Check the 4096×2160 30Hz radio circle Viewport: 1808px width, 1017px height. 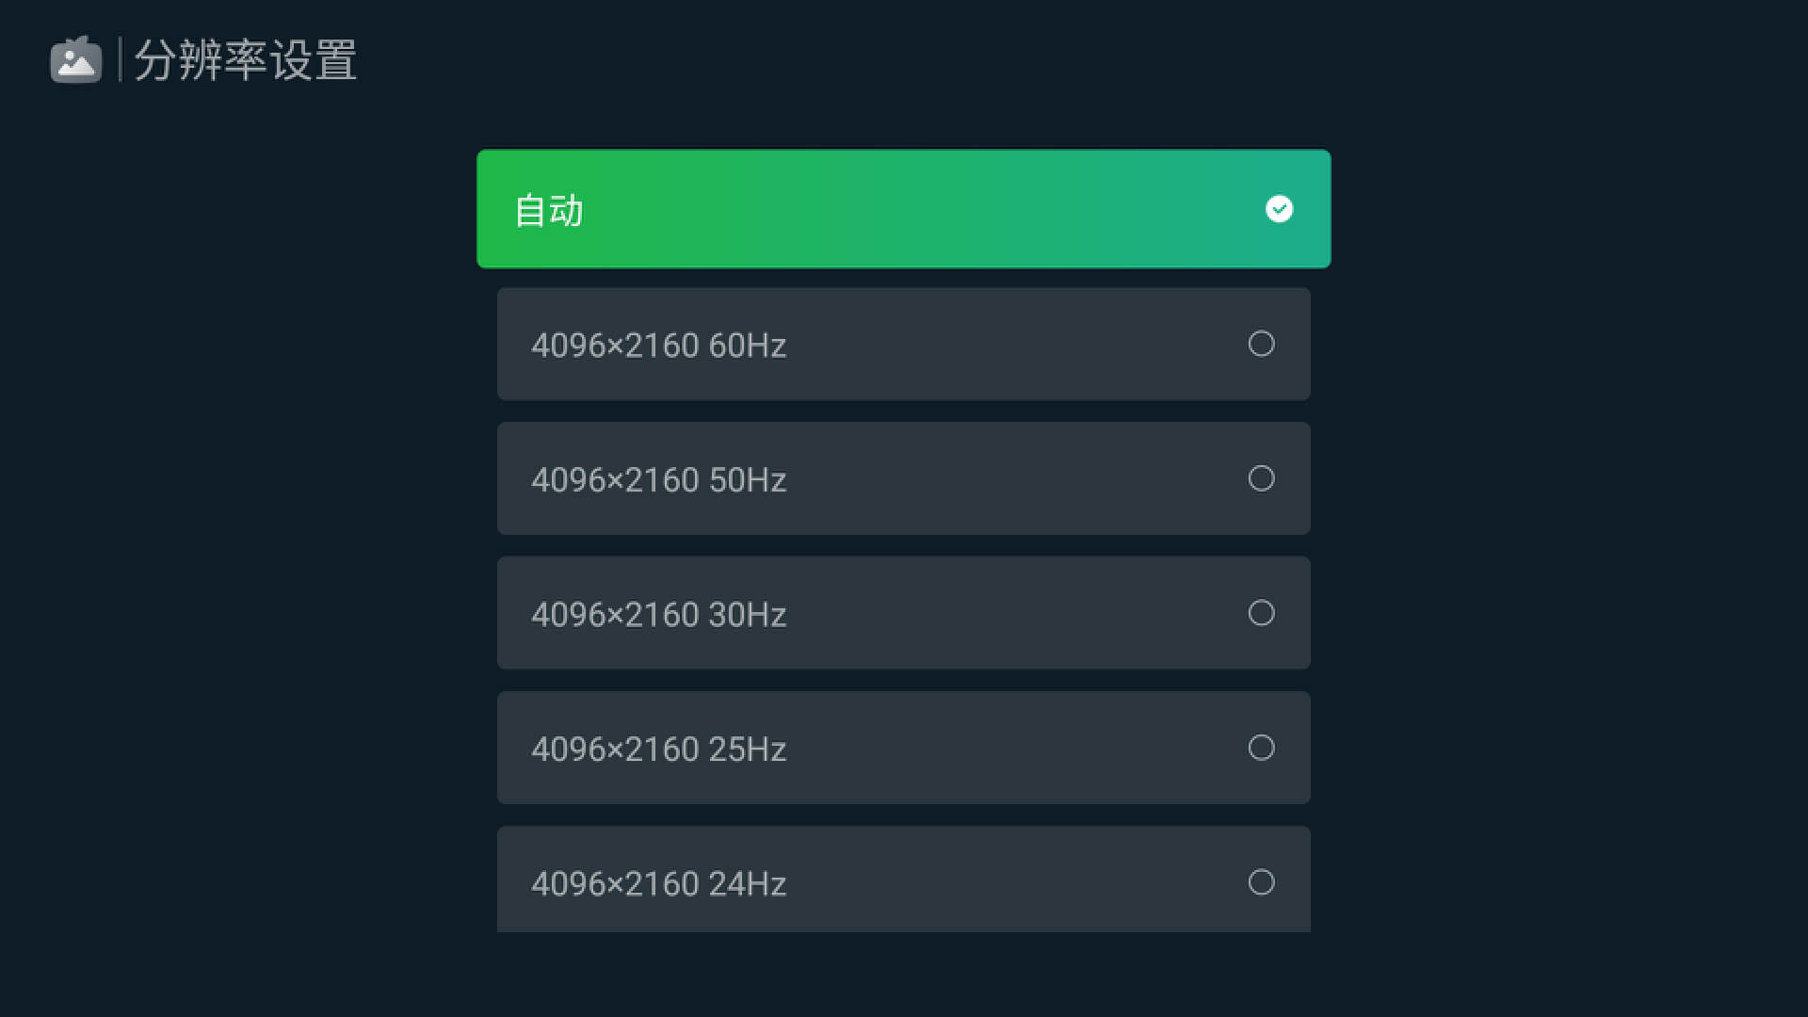[x=1261, y=613]
